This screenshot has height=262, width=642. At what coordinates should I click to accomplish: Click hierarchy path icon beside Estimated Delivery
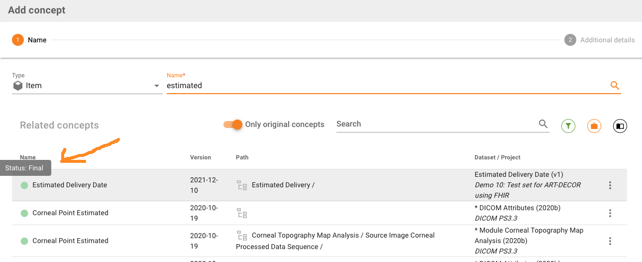(x=242, y=185)
